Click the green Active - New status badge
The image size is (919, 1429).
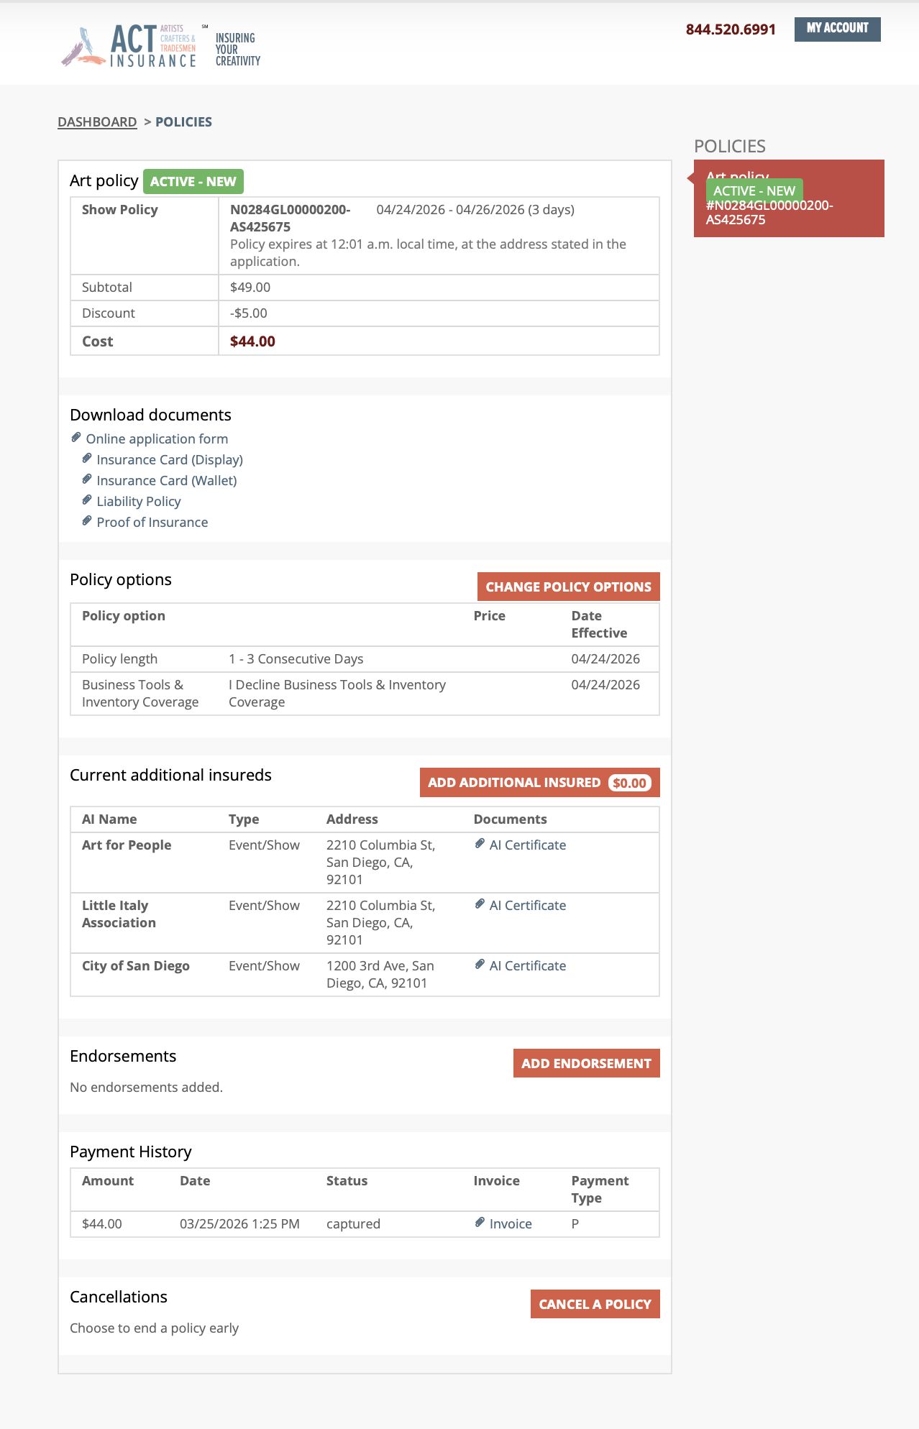[x=193, y=182]
